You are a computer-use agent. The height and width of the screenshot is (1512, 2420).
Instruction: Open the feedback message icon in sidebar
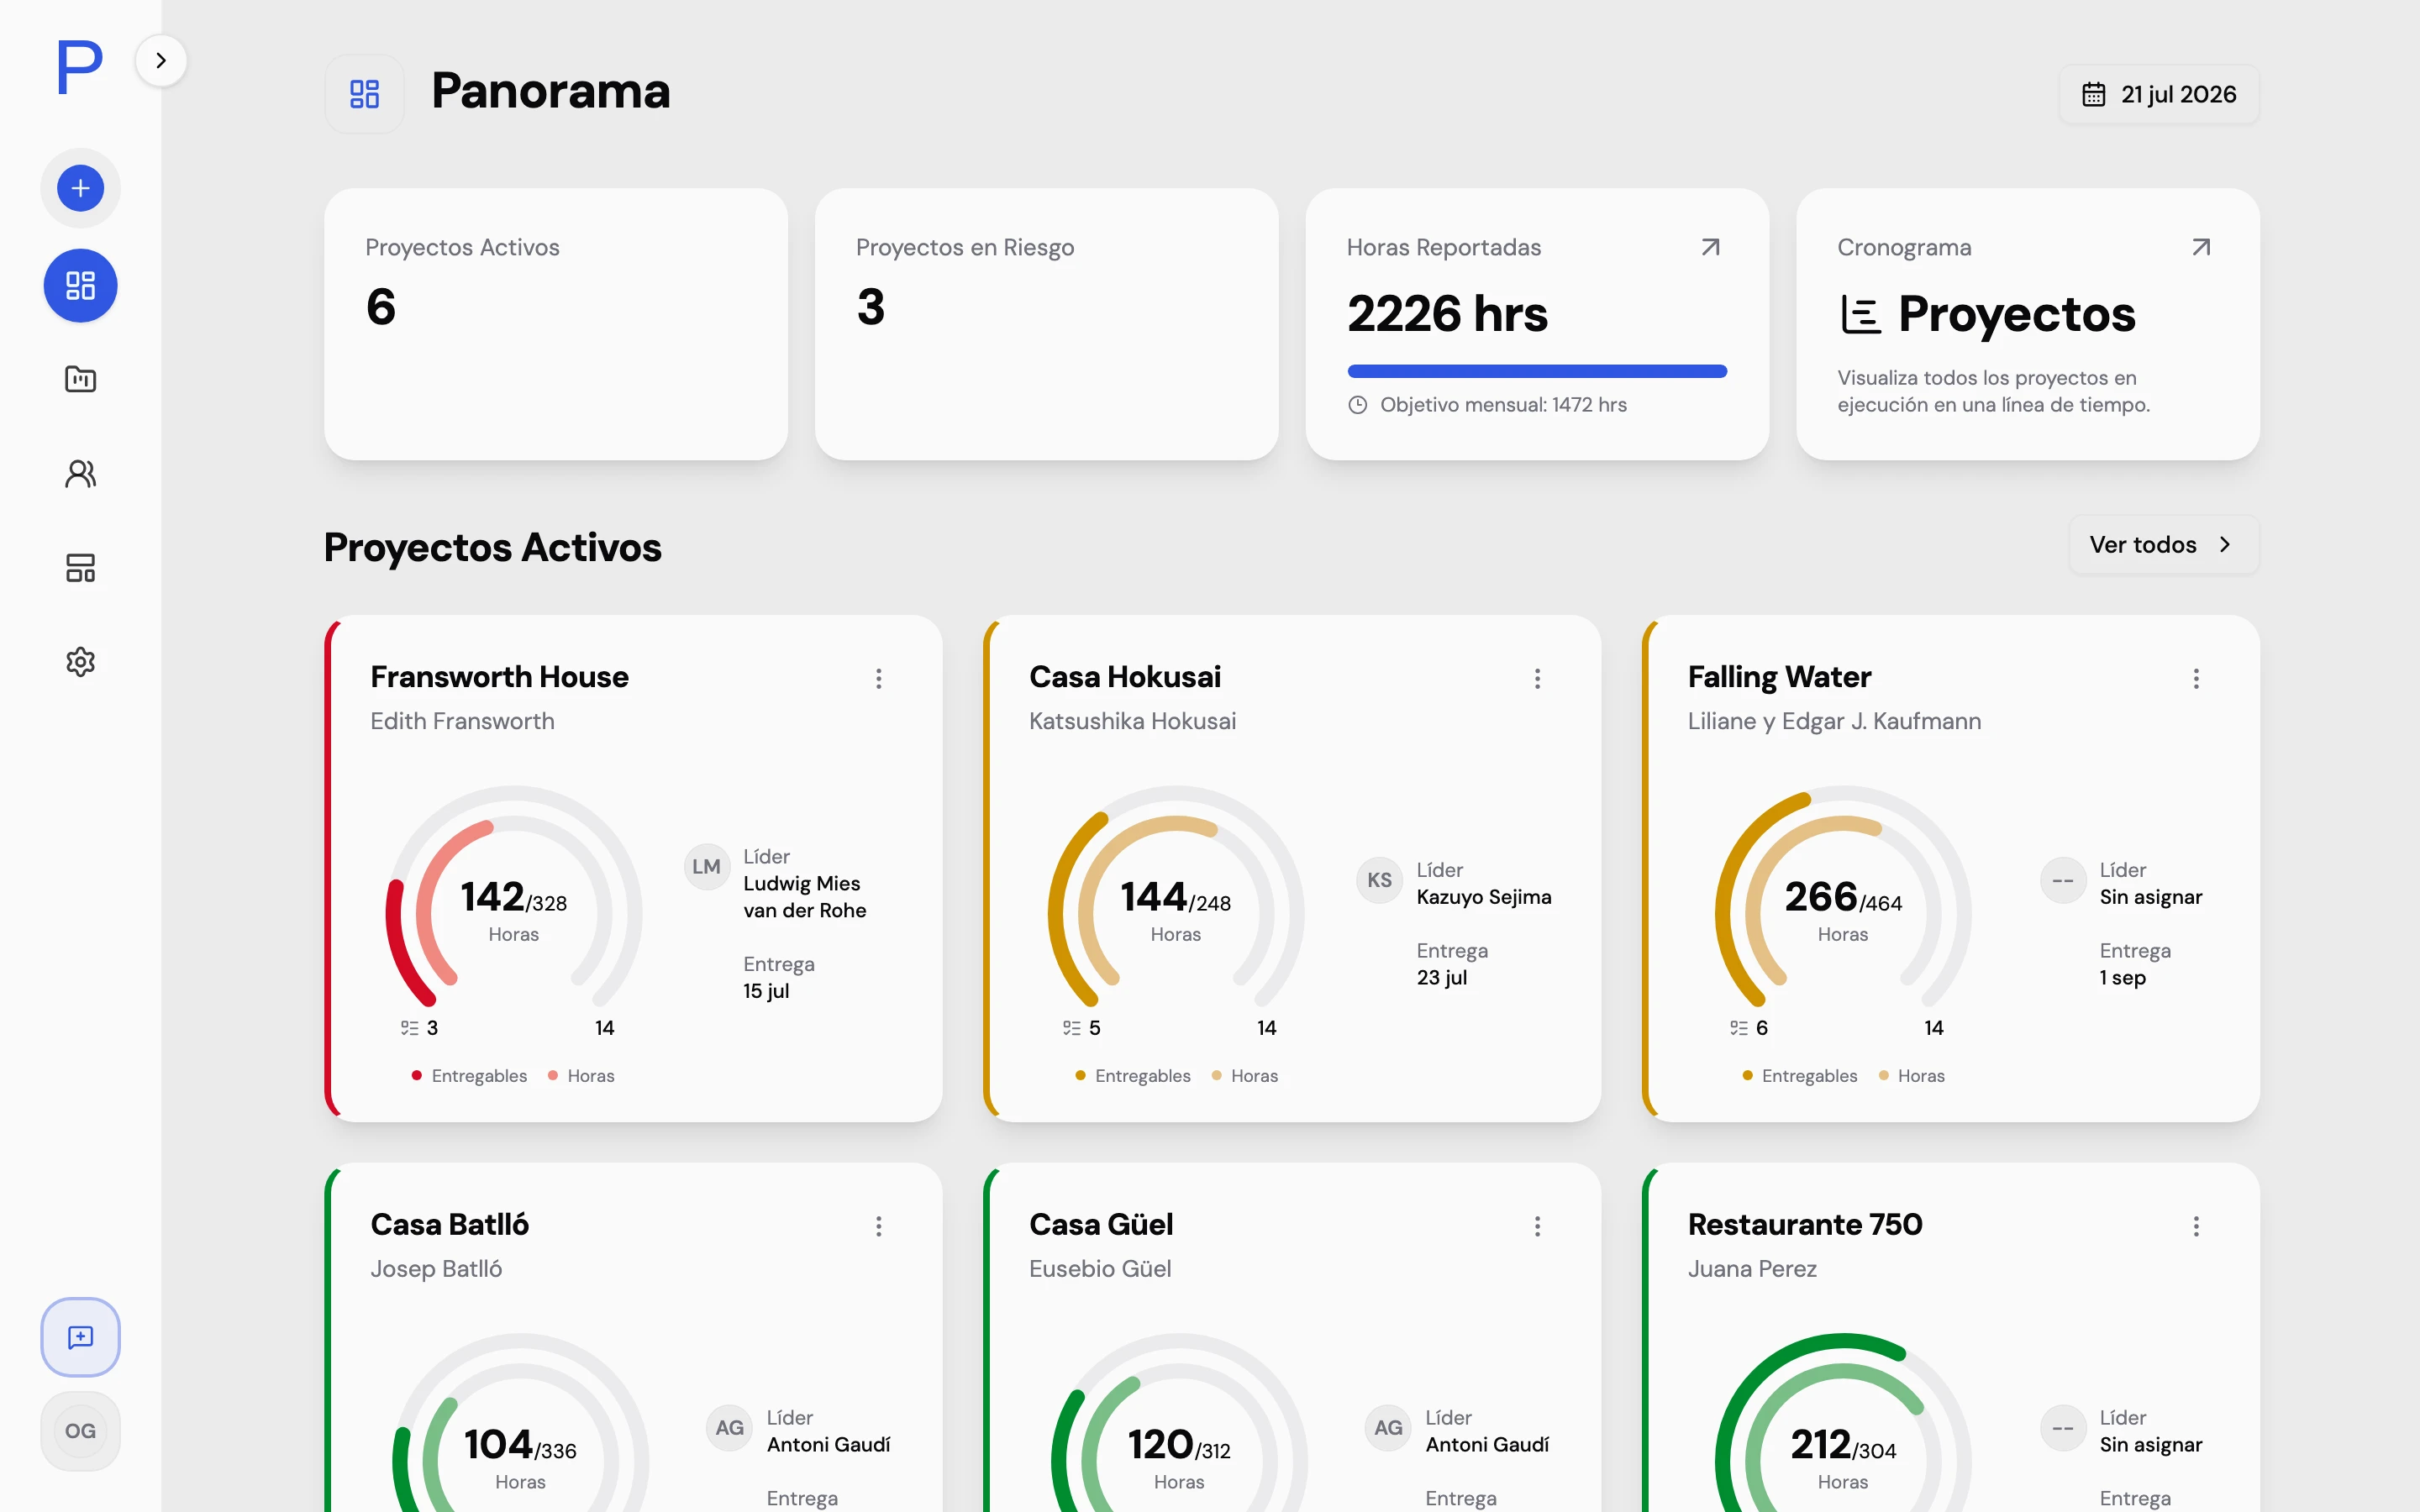tap(81, 1337)
